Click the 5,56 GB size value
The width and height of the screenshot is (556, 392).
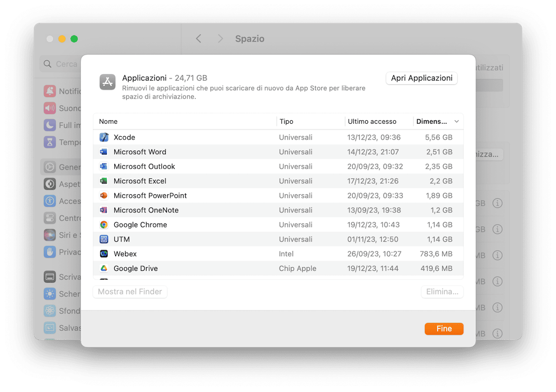[438, 137]
